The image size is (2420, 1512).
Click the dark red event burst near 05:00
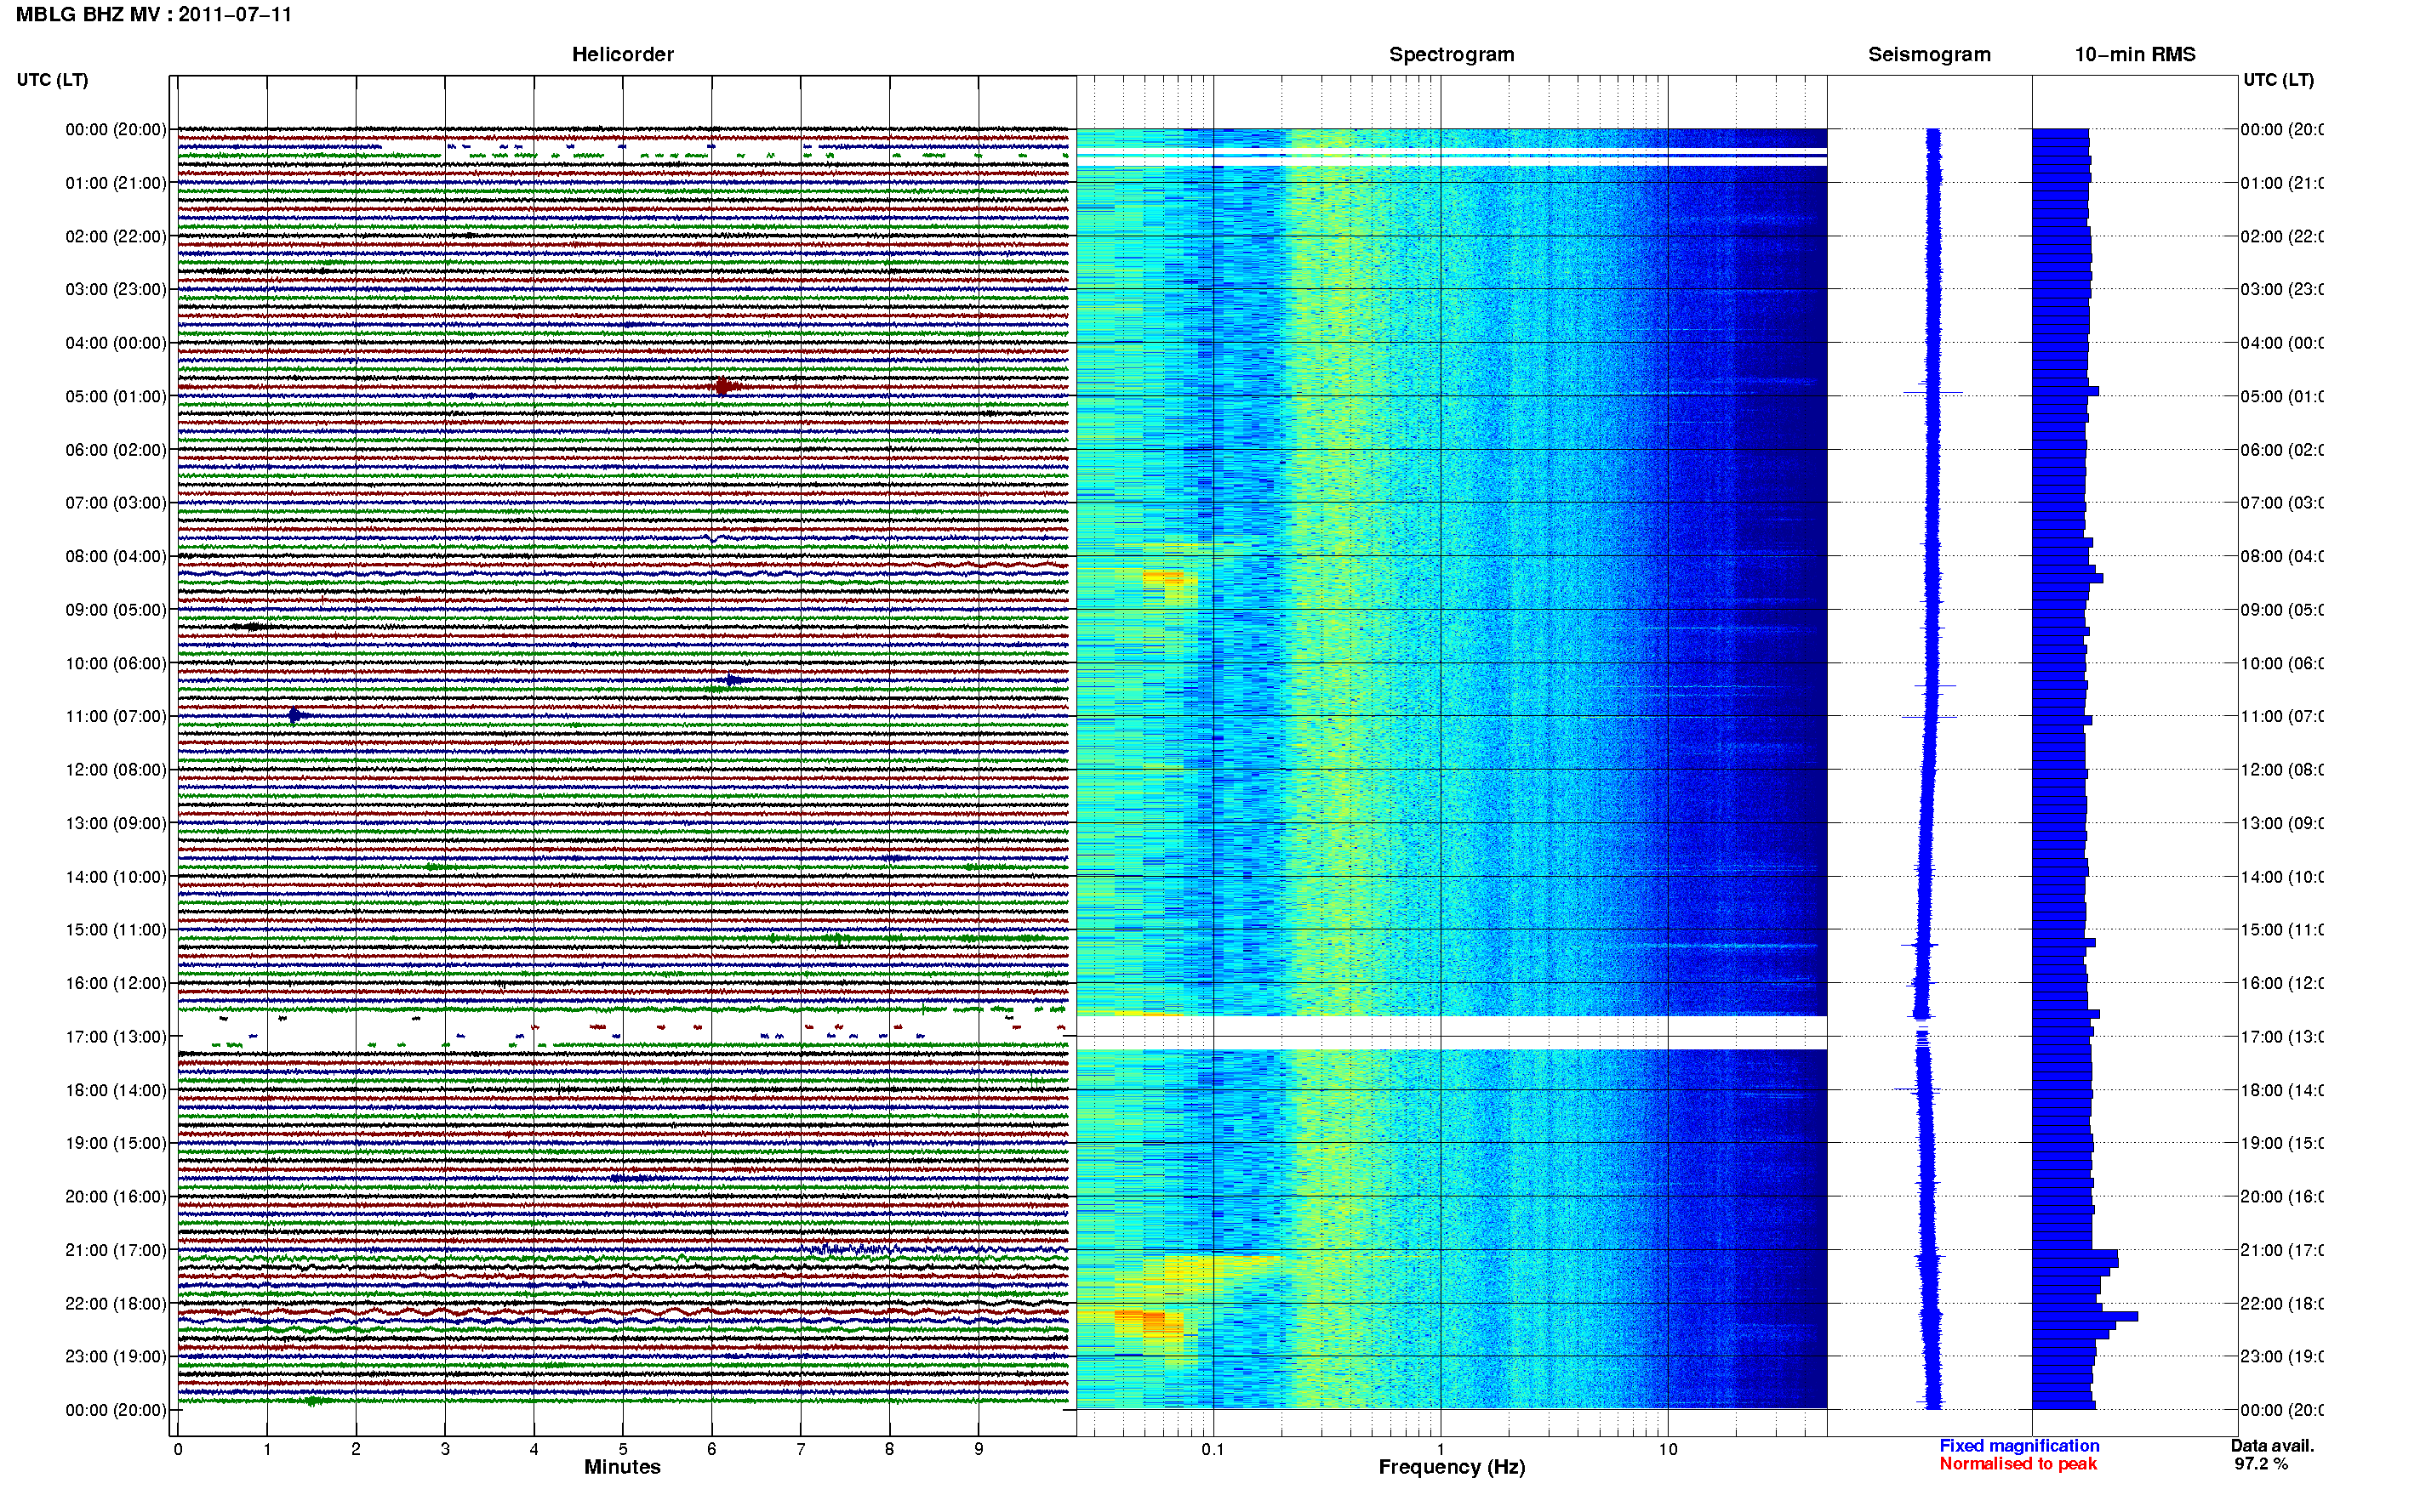(725, 386)
